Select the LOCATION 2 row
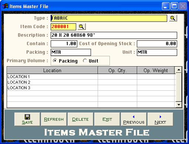189x144 pixels. pos(91,82)
